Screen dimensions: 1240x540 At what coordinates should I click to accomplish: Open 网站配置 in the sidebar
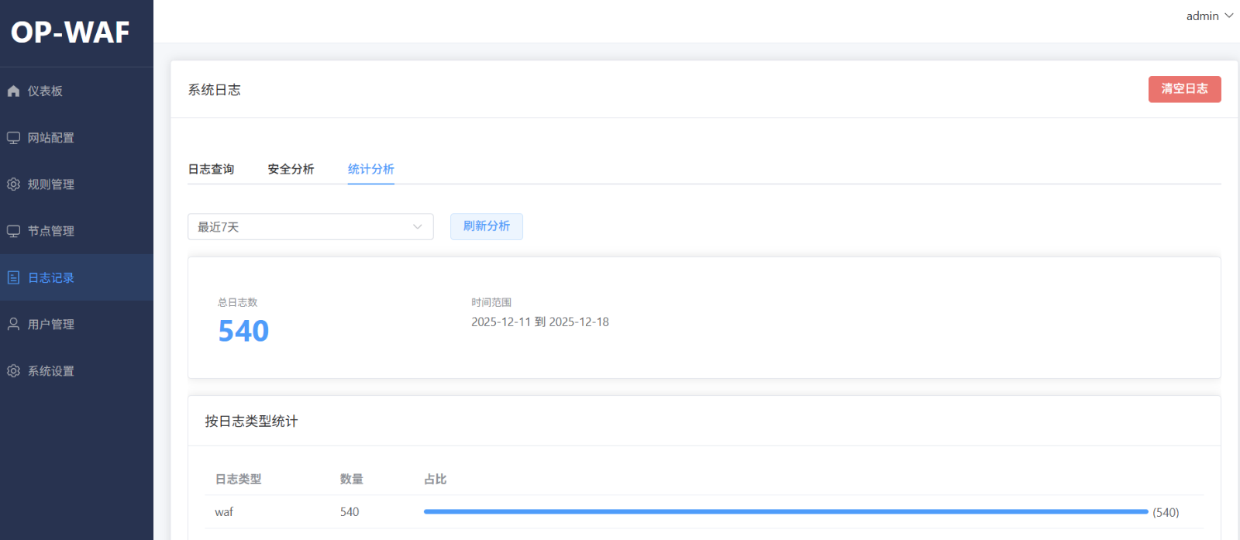click(x=51, y=138)
